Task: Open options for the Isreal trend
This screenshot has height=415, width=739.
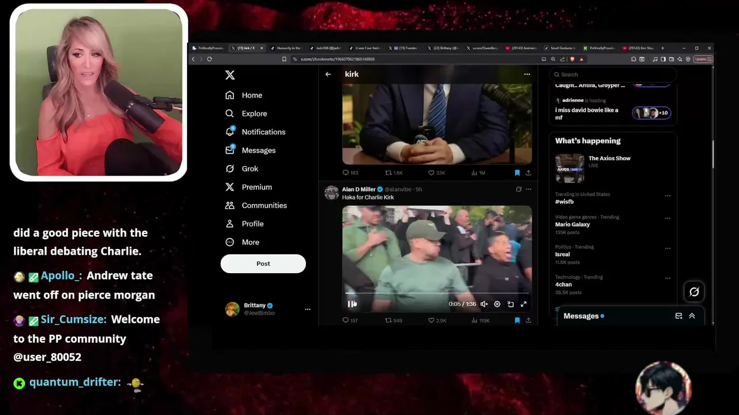Action: [x=667, y=248]
